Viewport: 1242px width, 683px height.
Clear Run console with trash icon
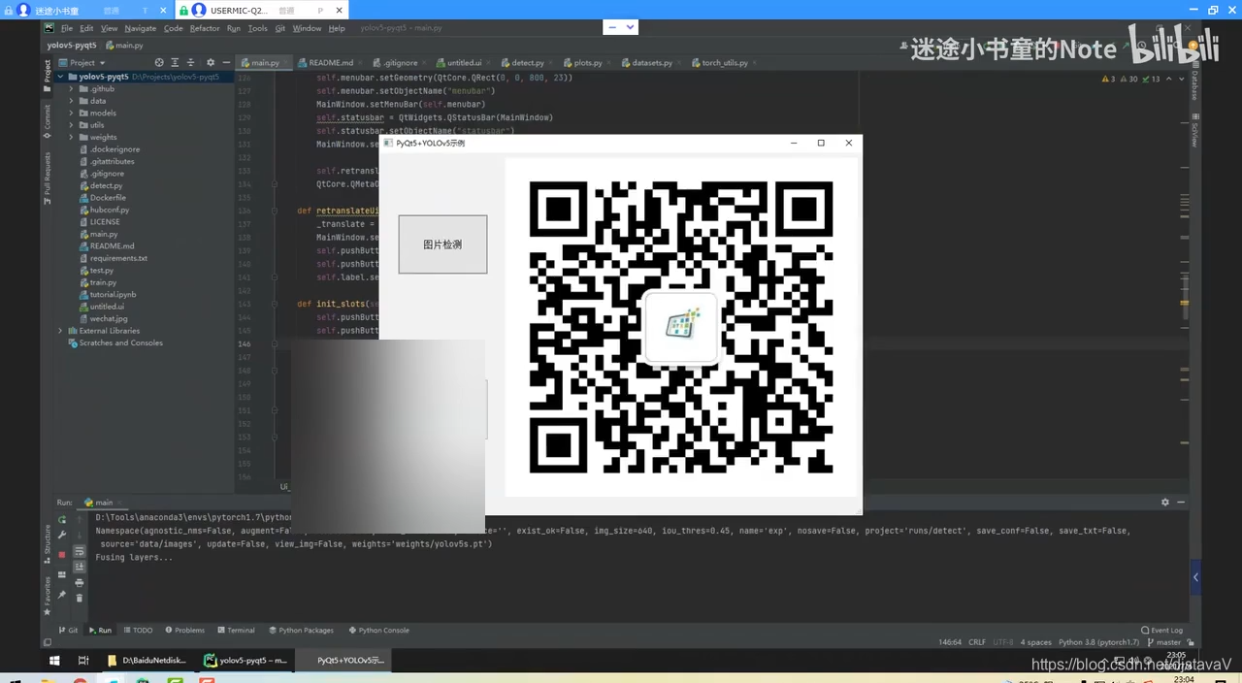(x=80, y=597)
